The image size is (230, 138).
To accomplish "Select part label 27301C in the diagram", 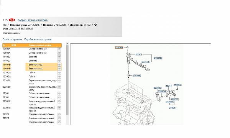I will (x=158, y=58).
